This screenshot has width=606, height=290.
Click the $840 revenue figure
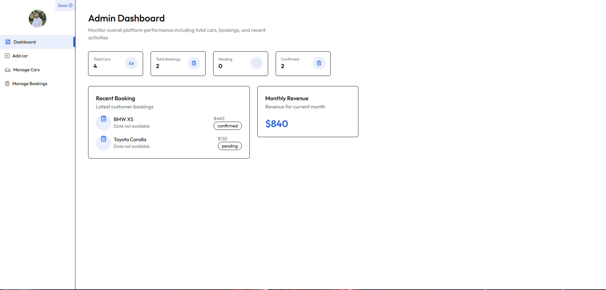[276, 124]
